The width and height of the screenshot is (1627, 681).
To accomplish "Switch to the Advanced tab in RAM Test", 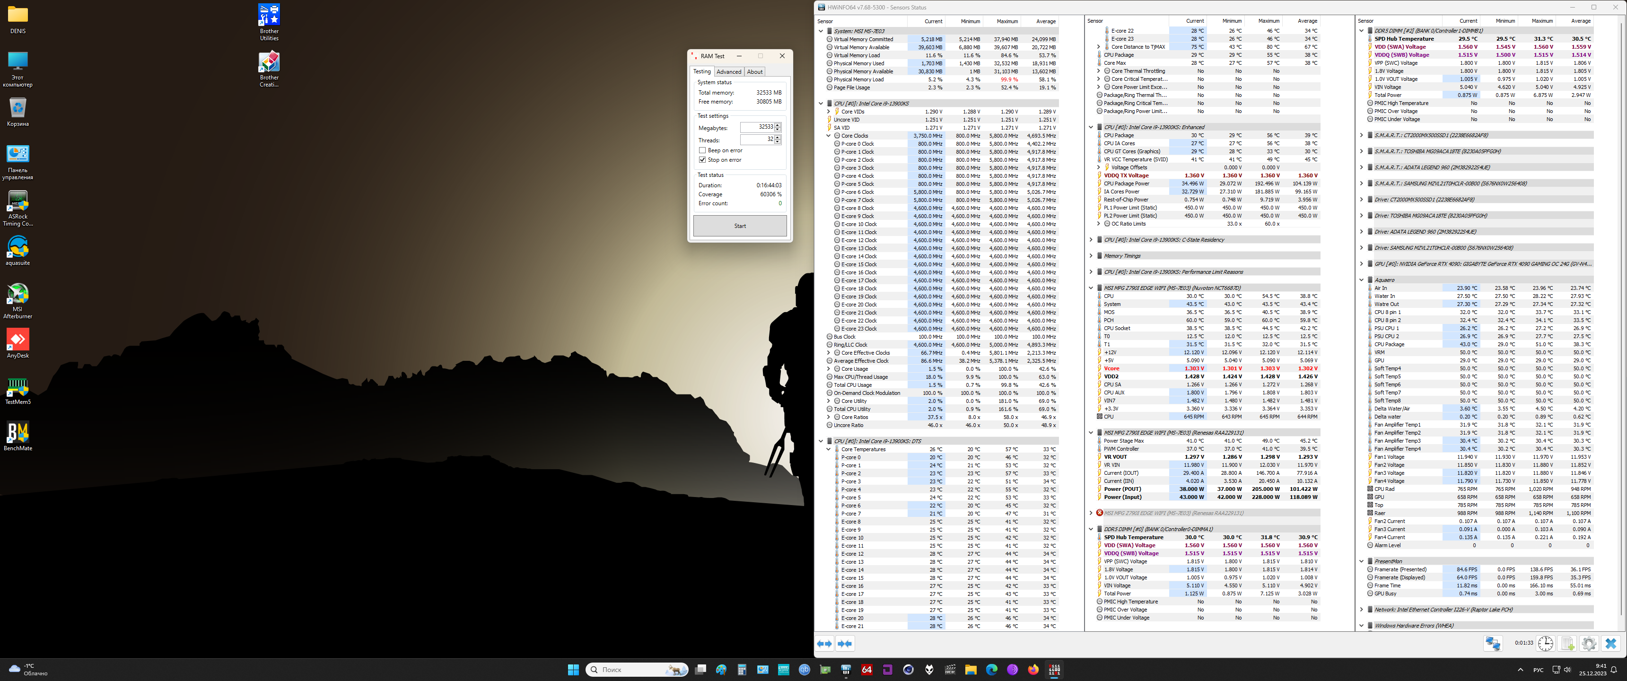I will click(x=728, y=72).
